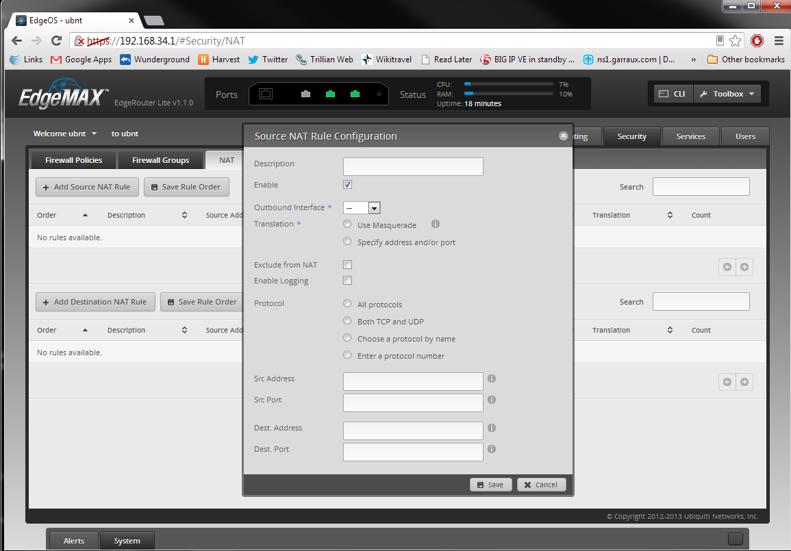
Task: Click the info icon next to Use Masquerade
Action: coord(436,225)
